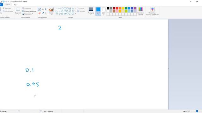Viewport: 202px width, 113px height.
Task: Select the Eraser tool
Action: click(39, 13)
